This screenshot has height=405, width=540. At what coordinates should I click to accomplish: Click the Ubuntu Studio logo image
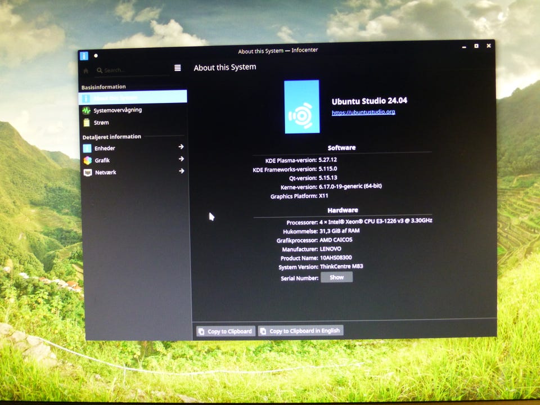click(301, 106)
